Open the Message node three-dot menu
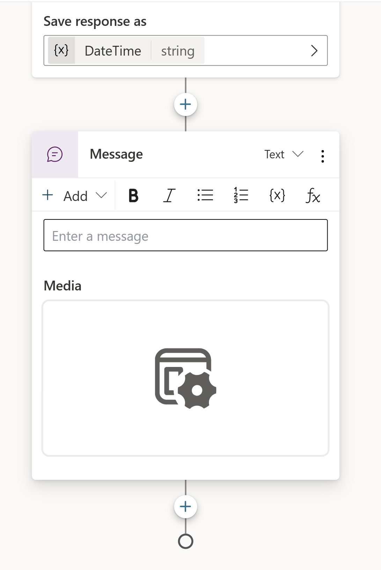381x570 pixels. click(323, 156)
